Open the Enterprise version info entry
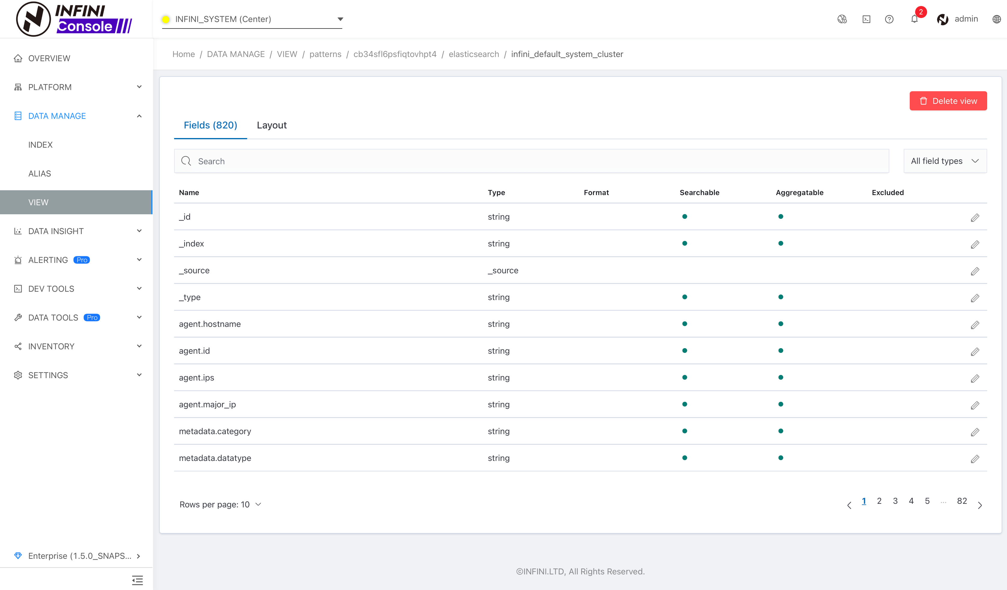1007x590 pixels. click(x=76, y=556)
